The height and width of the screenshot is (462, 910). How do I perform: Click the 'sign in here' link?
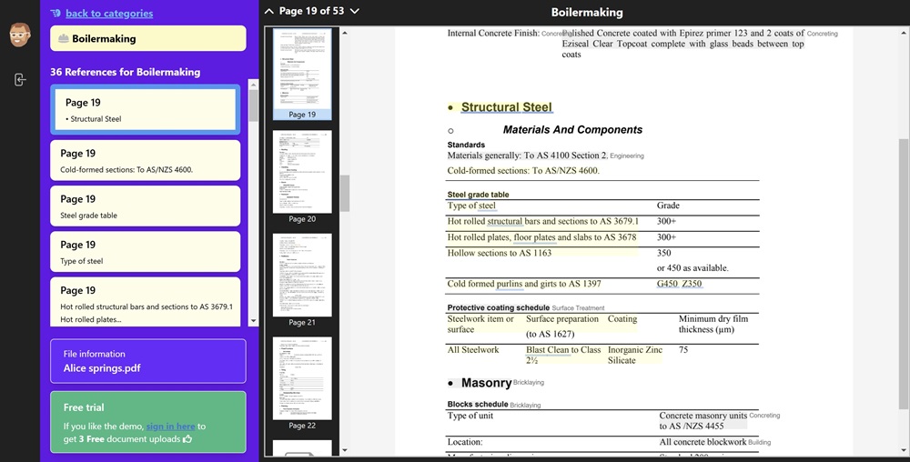tap(170, 426)
